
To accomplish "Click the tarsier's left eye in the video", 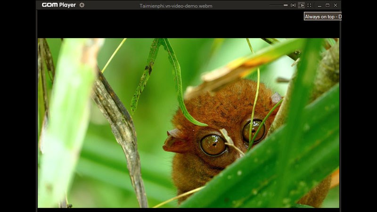I will pos(213,144).
